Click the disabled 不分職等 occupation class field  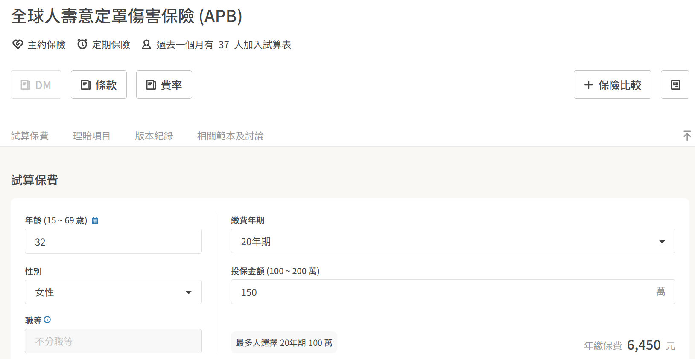pyautogui.click(x=113, y=341)
